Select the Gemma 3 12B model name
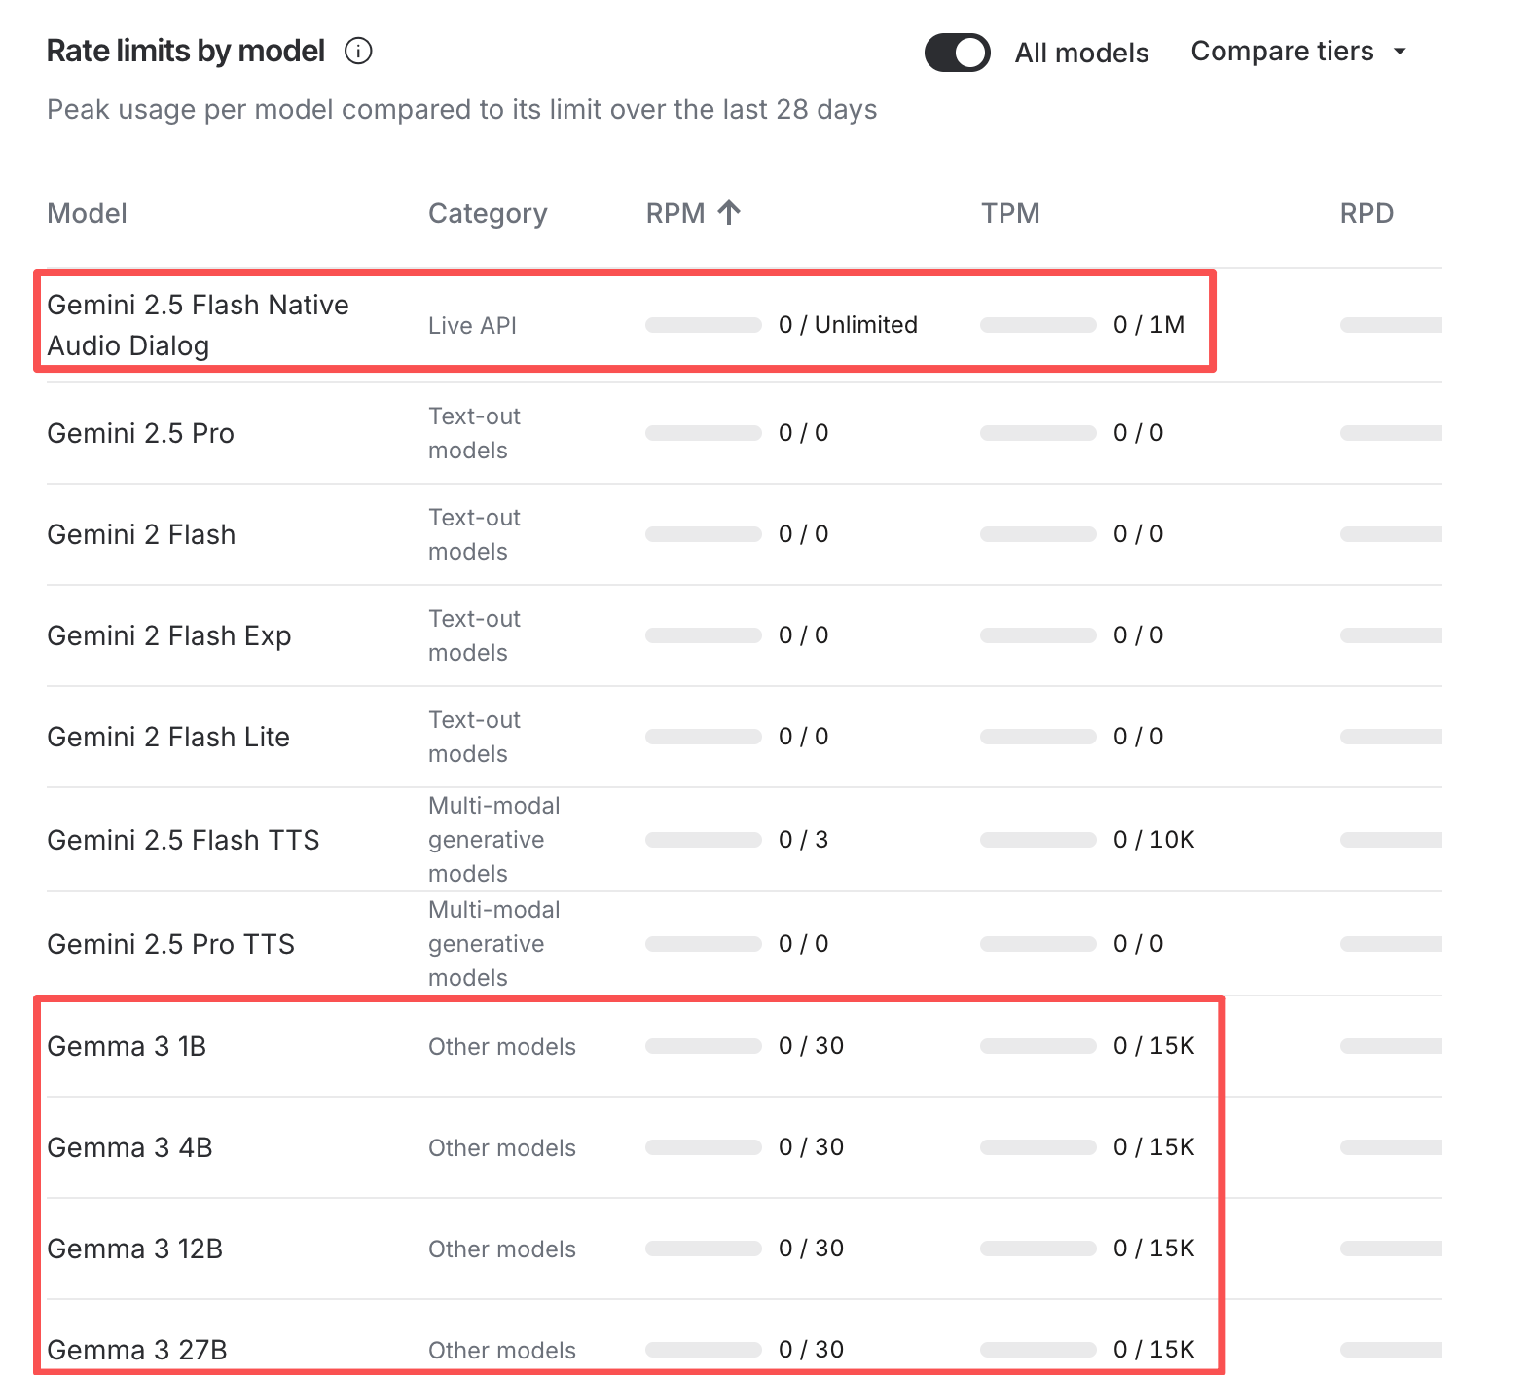 [135, 1249]
